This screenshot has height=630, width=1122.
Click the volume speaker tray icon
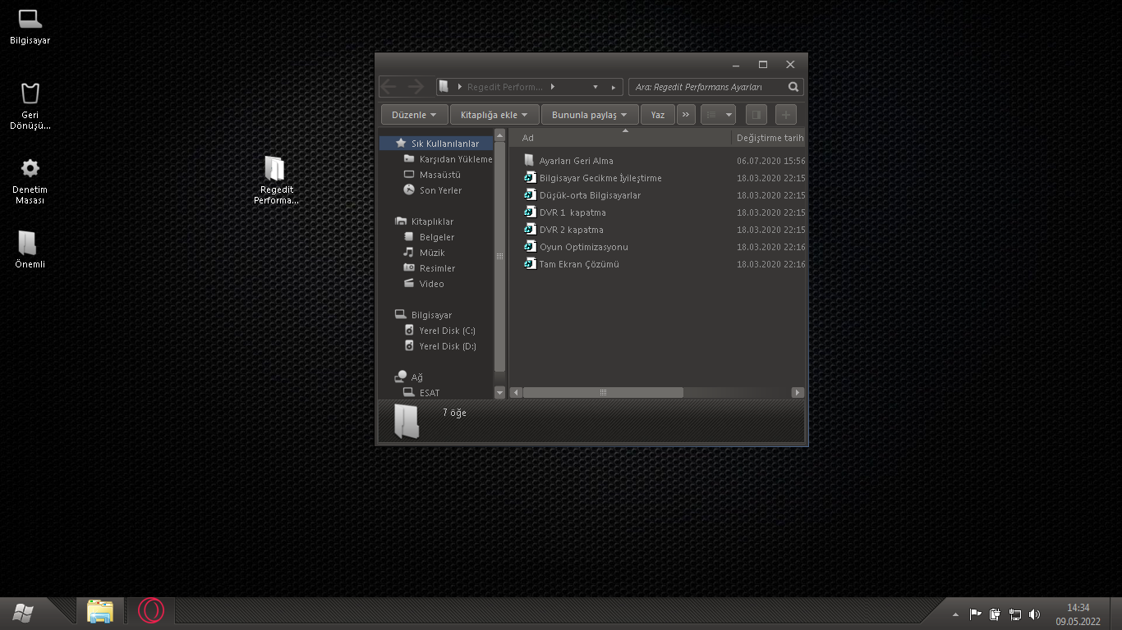click(x=1035, y=614)
